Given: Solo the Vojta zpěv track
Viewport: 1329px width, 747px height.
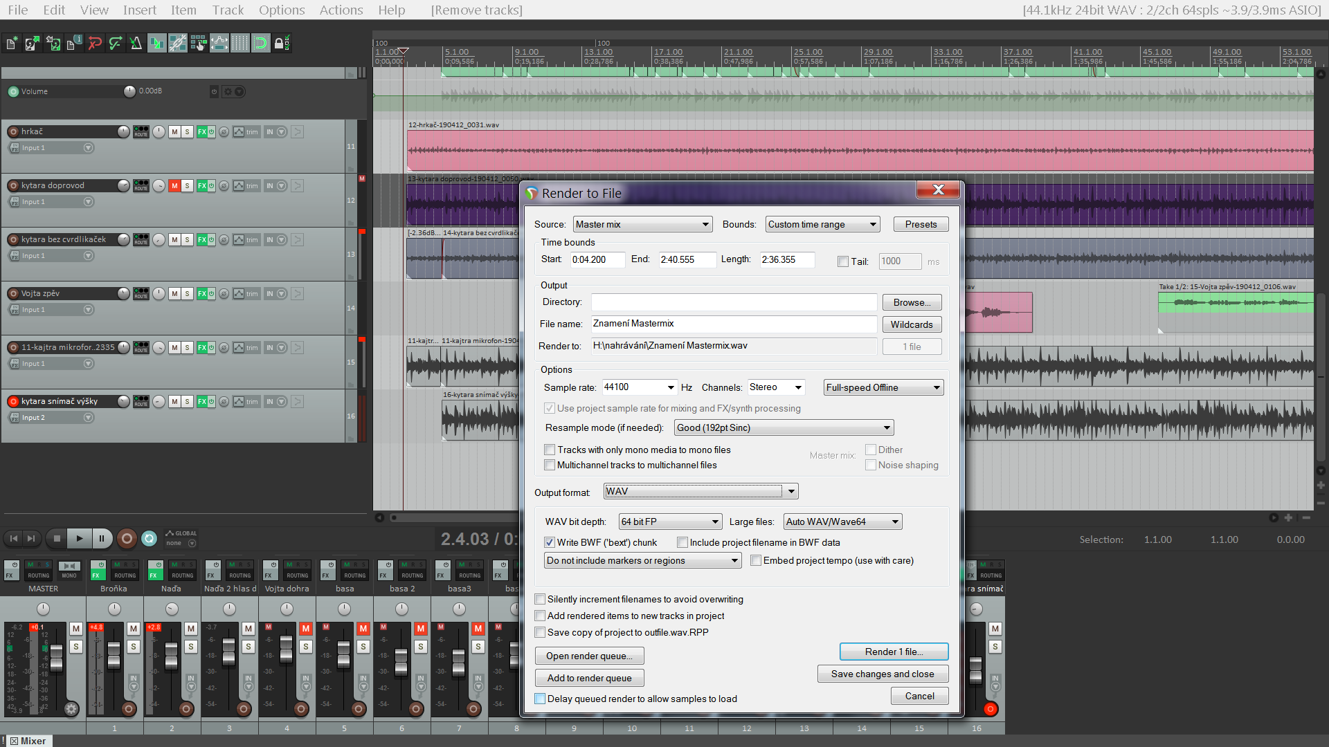Looking at the screenshot, I should 187,293.
